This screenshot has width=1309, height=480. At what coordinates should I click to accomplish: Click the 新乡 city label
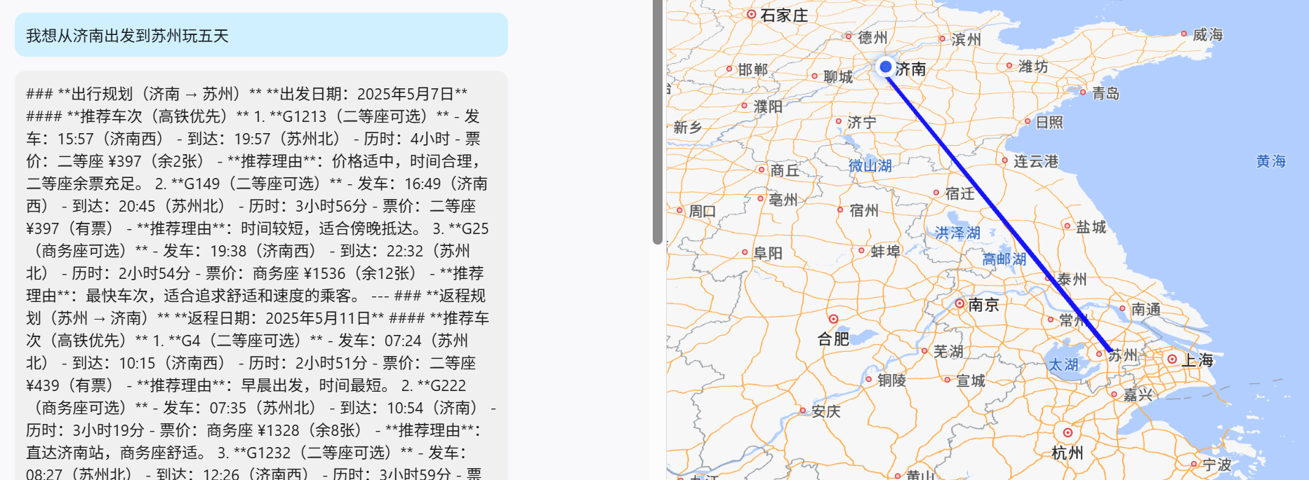pos(687,127)
